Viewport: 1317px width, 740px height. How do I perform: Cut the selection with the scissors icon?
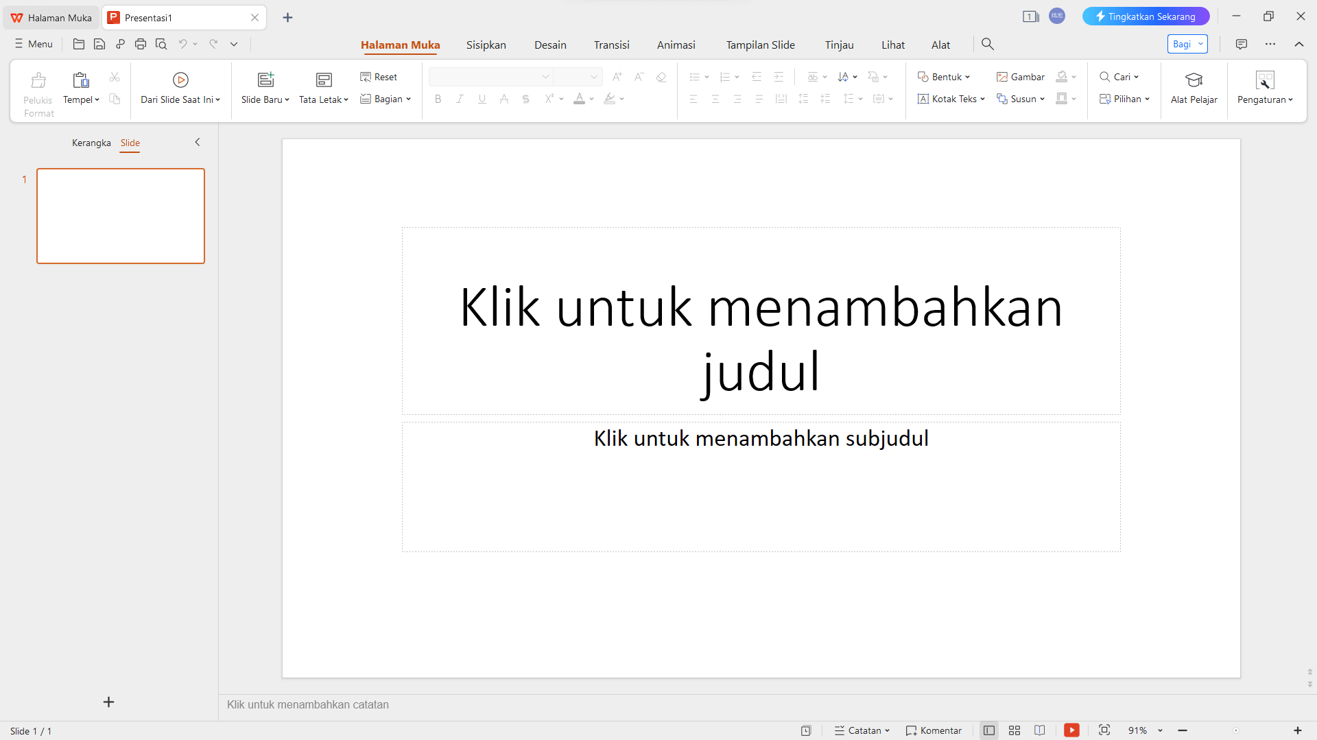(x=115, y=77)
